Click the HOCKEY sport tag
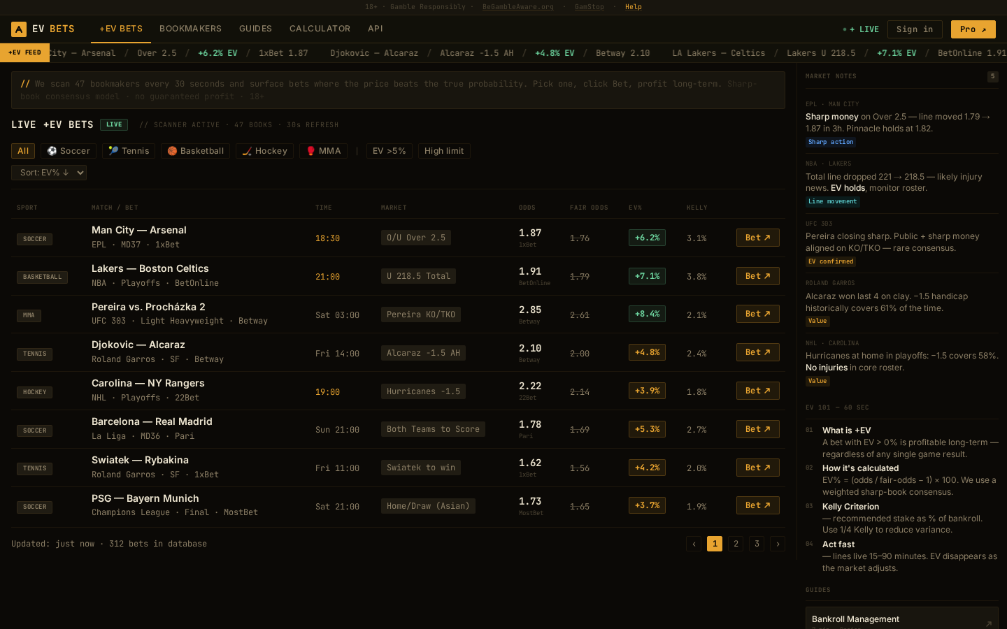 (x=34, y=392)
